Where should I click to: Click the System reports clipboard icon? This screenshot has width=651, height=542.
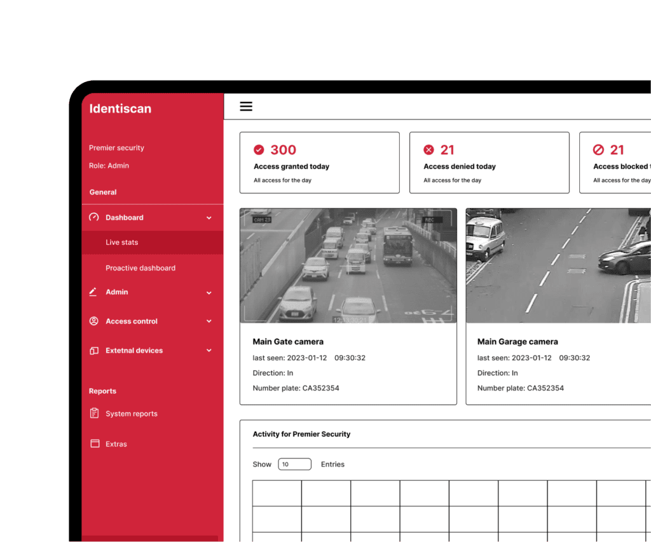pyautogui.click(x=94, y=413)
